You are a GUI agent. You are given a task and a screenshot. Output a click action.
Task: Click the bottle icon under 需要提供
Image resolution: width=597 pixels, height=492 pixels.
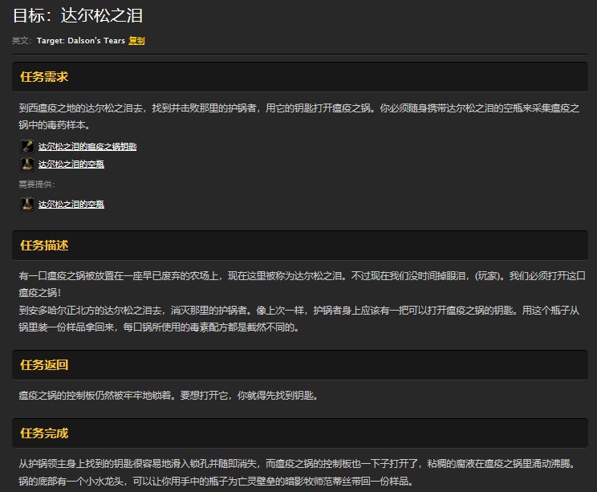pos(26,204)
